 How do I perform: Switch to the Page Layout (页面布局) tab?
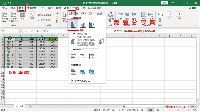[x=32, y=8]
